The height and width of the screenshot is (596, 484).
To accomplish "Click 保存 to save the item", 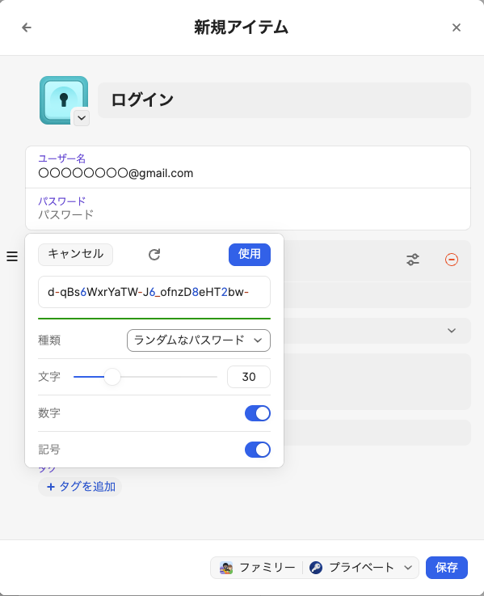I will (446, 568).
